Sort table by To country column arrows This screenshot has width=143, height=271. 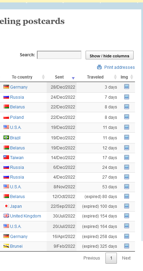pyautogui.click(x=43, y=77)
